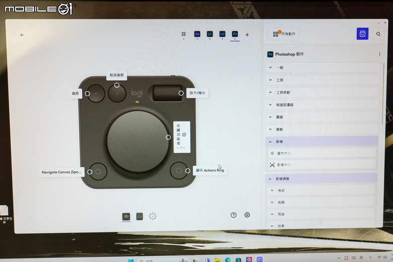
Task: Collapse the 影像調整 action category
Action: [x=321, y=179]
